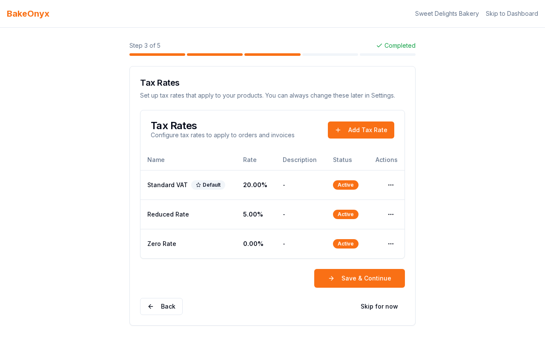Open the Reduced Rate dropdown menu

point(390,214)
